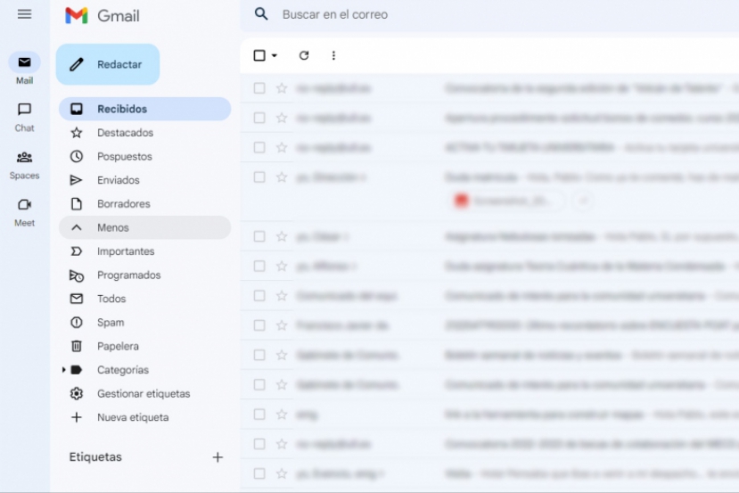Go to the Borradores folder
This screenshot has height=493, width=739.
click(123, 203)
